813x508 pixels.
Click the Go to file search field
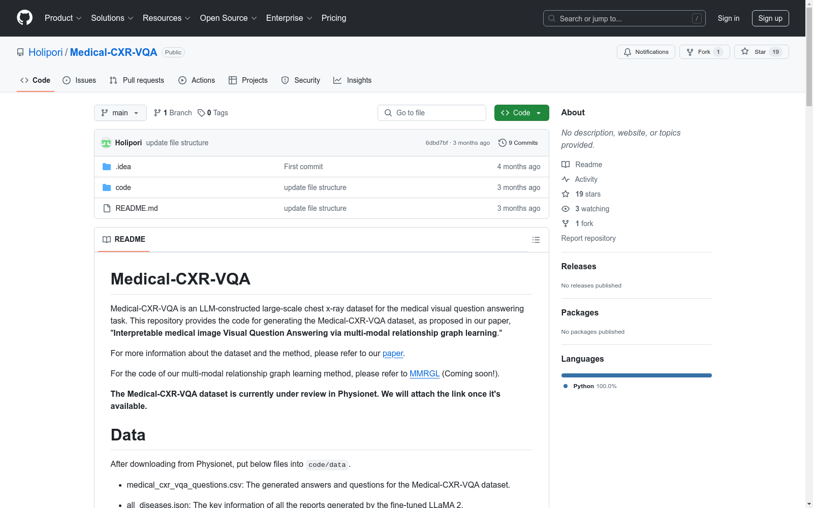click(x=432, y=113)
